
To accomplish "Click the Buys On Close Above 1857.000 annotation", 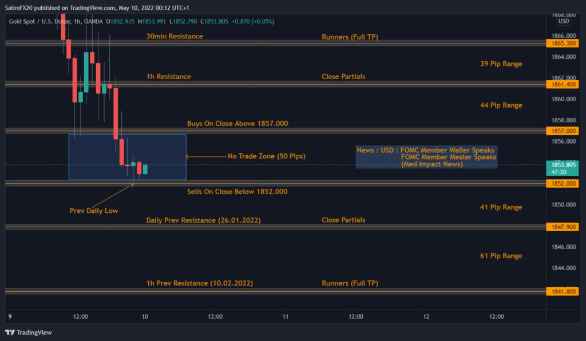I will coord(237,123).
